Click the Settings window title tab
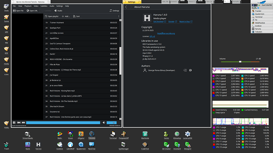 pos(132,2)
